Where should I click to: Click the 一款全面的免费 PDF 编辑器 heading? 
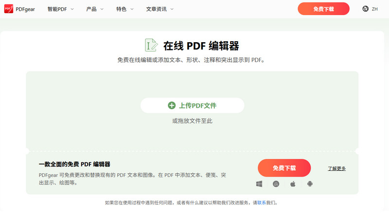[x=74, y=164]
